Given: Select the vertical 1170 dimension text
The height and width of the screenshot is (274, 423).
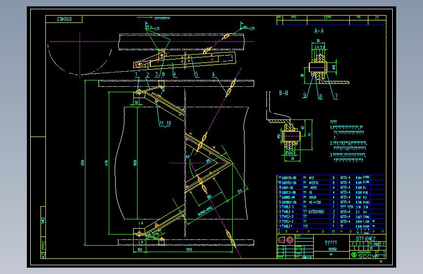Looking at the screenshot, I should click(x=106, y=163).
